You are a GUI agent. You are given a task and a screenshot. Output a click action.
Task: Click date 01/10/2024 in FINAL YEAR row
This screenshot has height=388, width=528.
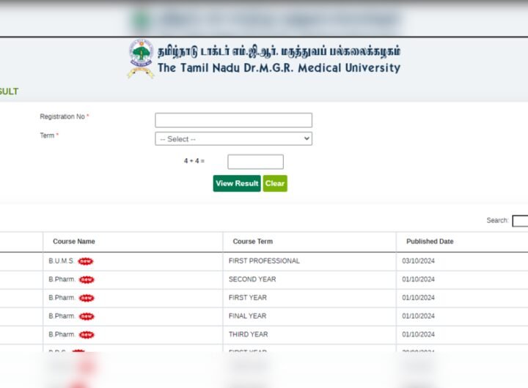[x=418, y=316]
